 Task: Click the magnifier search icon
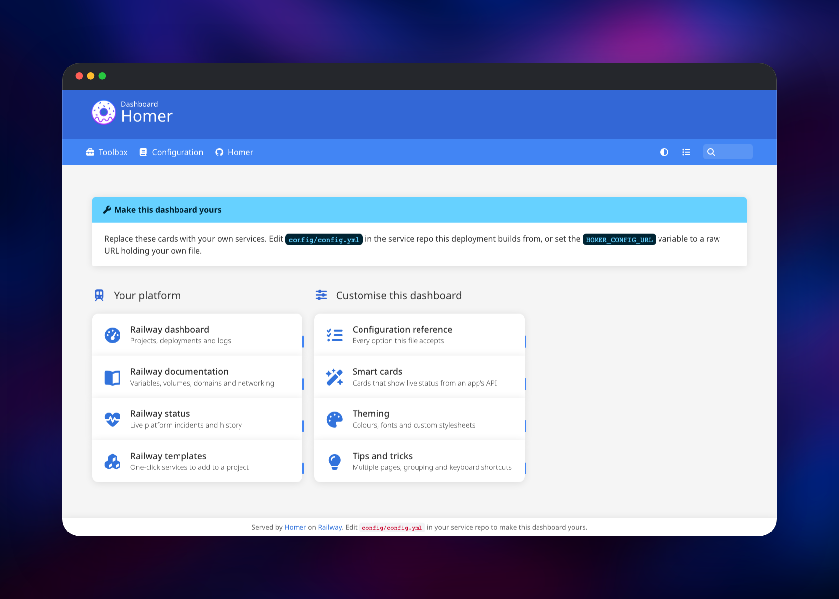pyautogui.click(x=711, y=152)
